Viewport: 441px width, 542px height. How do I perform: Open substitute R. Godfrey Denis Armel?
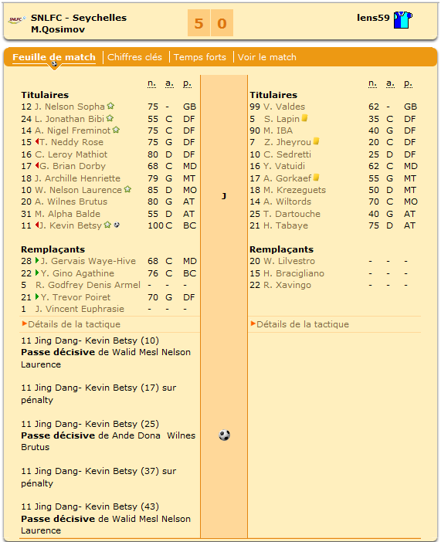pyautogui.click(x=88, y=285)
